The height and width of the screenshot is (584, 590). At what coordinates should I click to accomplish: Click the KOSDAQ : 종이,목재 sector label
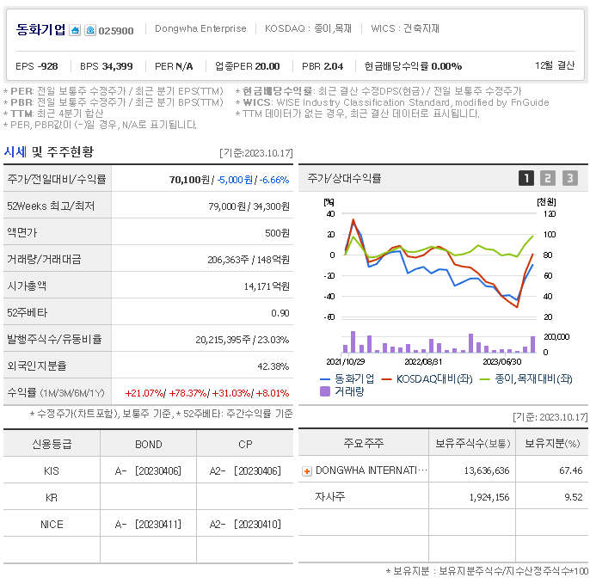(308, 28)
